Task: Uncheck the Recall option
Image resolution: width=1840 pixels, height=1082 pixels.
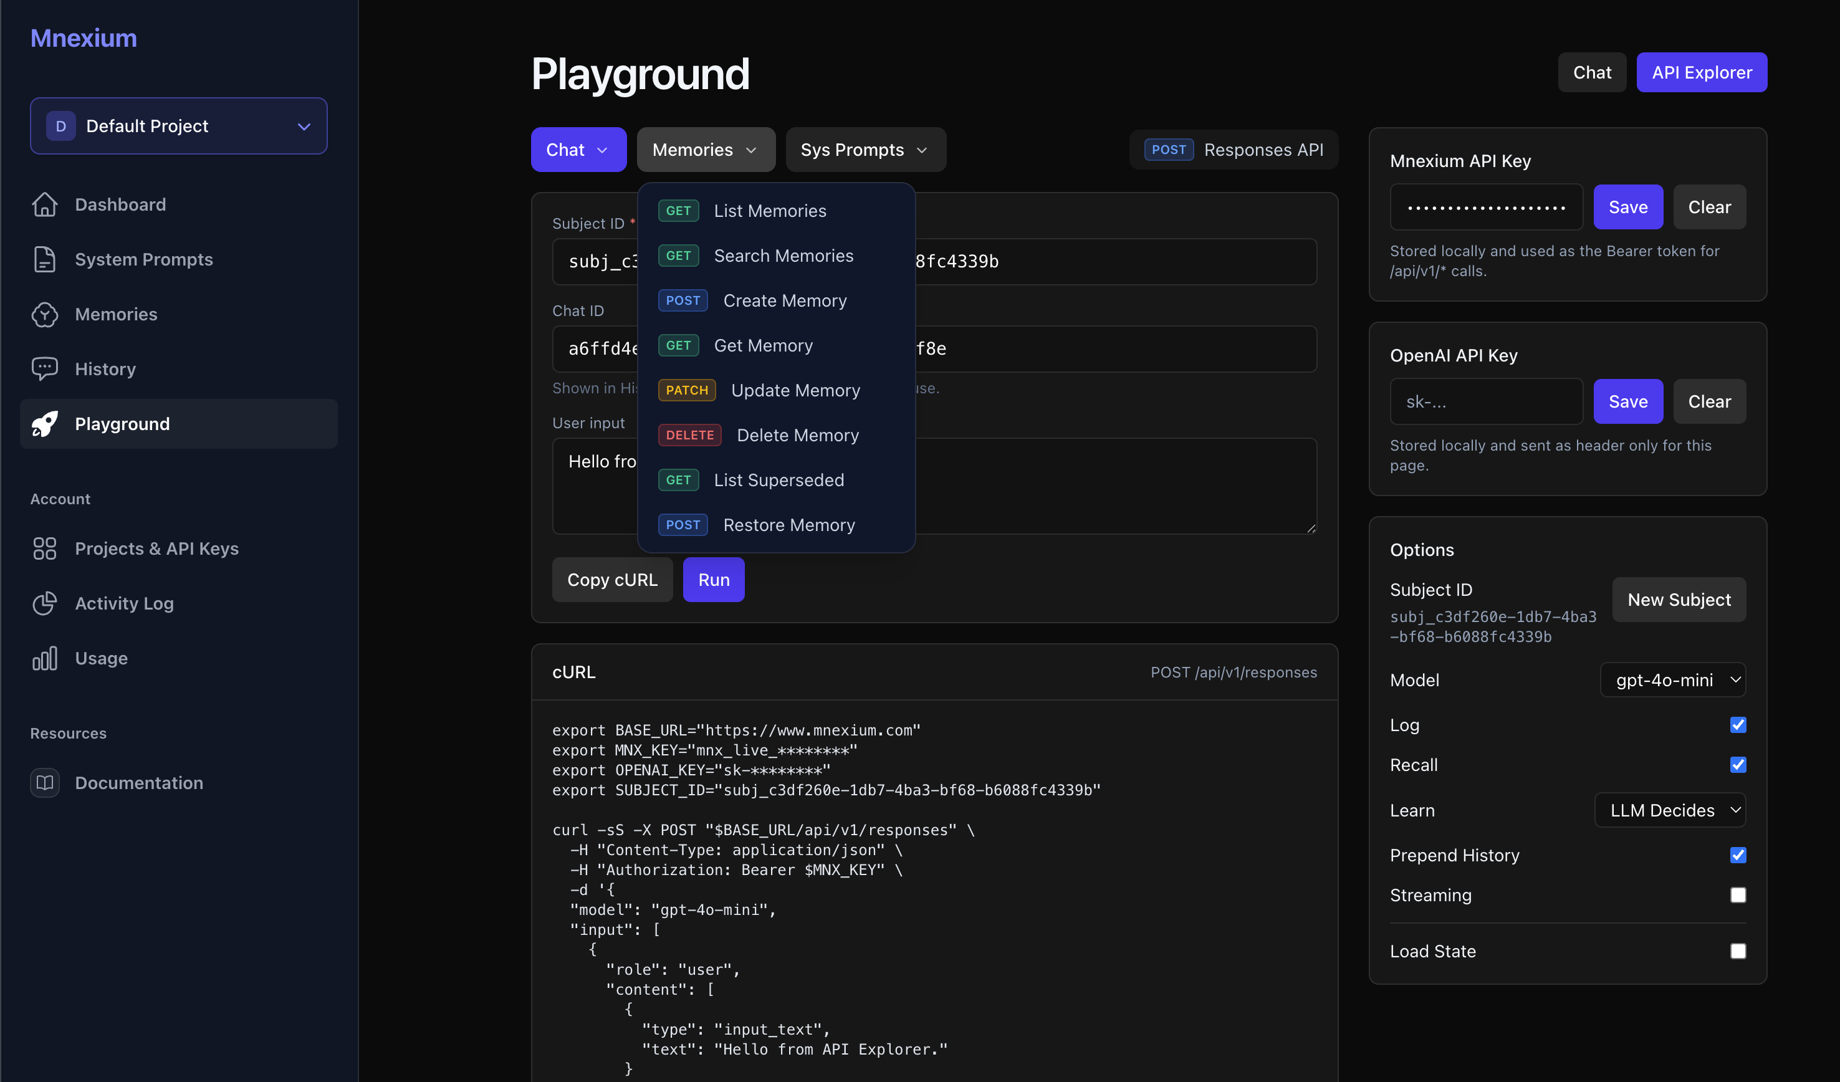Action: click(x=1738, y=764)
